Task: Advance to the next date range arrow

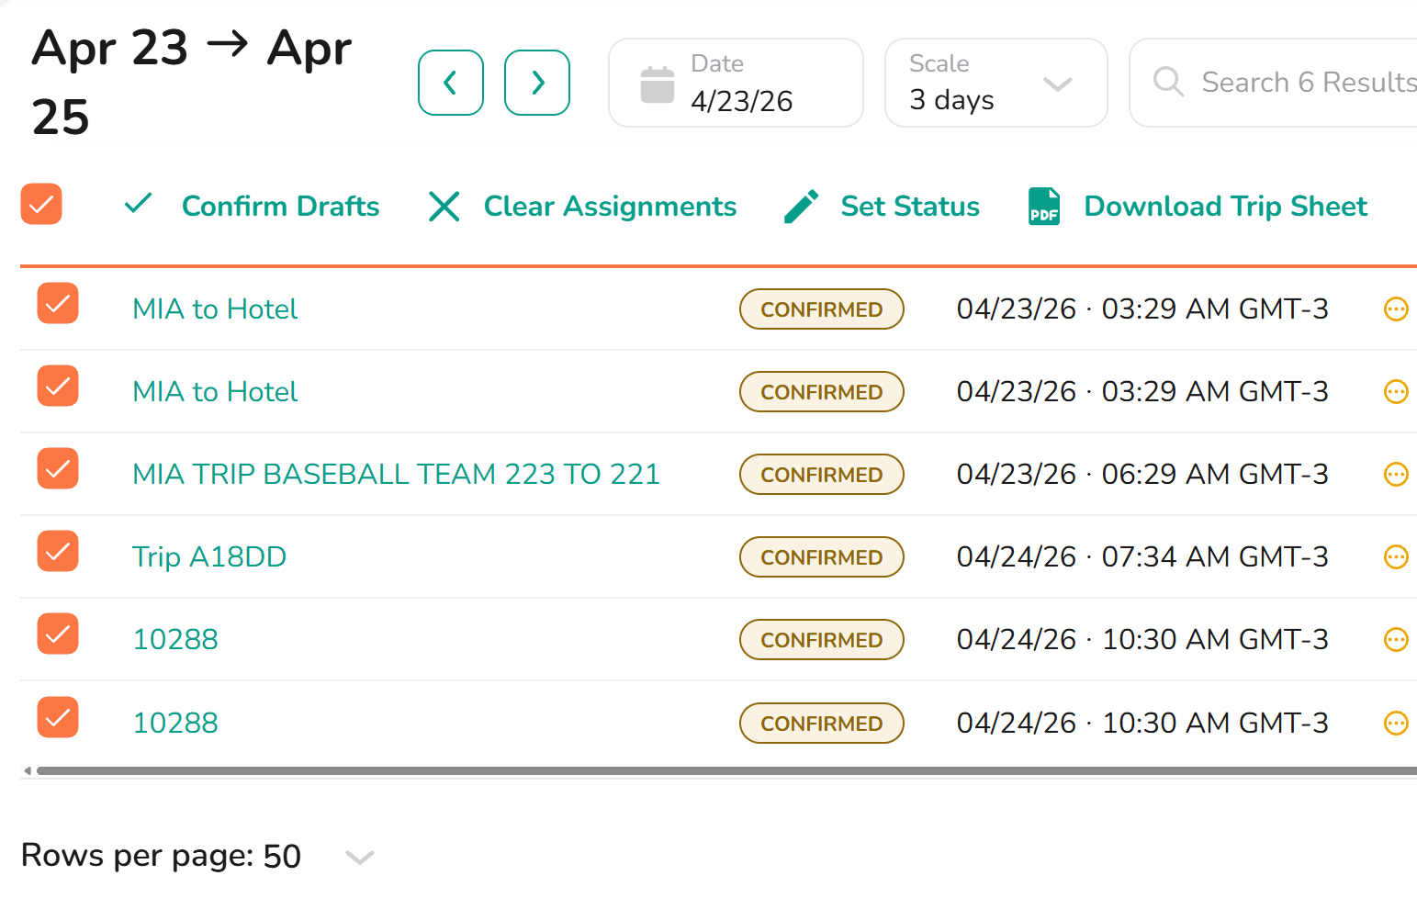Action: [x=537, y=83]
